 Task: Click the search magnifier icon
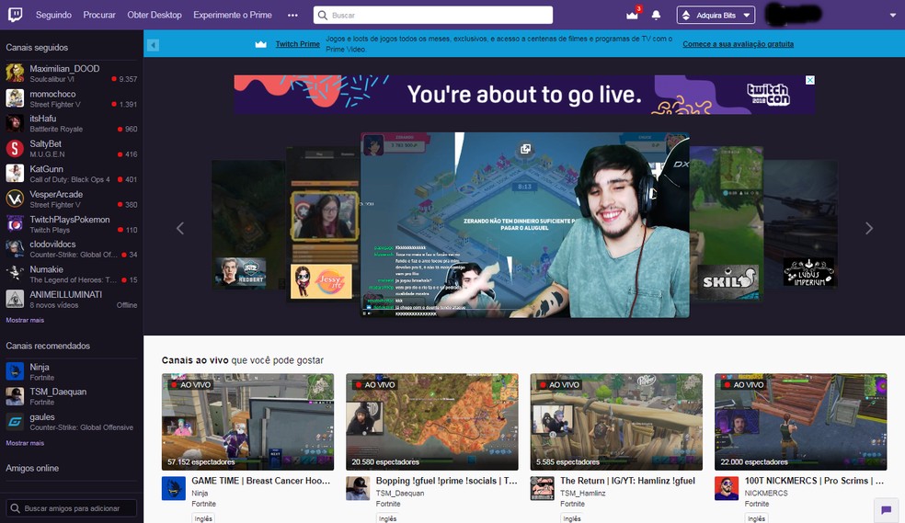pos(323,15)
